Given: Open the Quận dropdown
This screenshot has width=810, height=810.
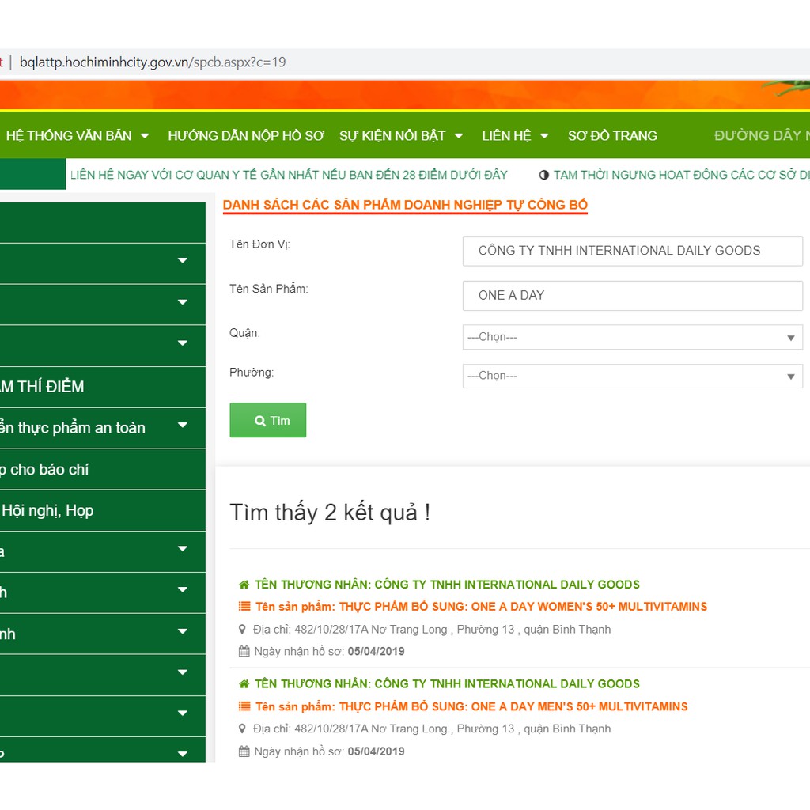Looking at the screenshot, I should click(x=632, y=337).
